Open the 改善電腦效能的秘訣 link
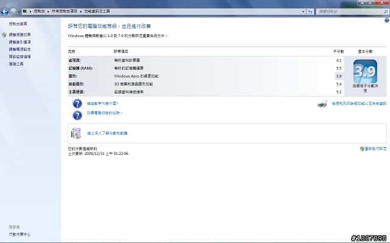 pos(104,113)
